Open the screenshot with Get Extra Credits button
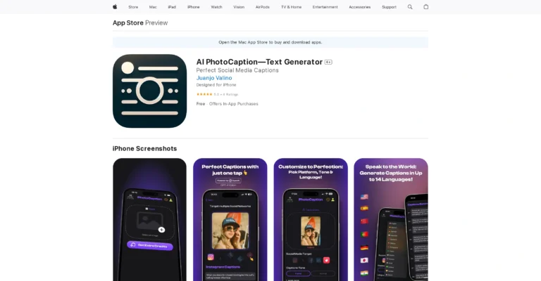The height and width of the screenshot is (281, 541). pyautogui.click(x=150, y=219)
